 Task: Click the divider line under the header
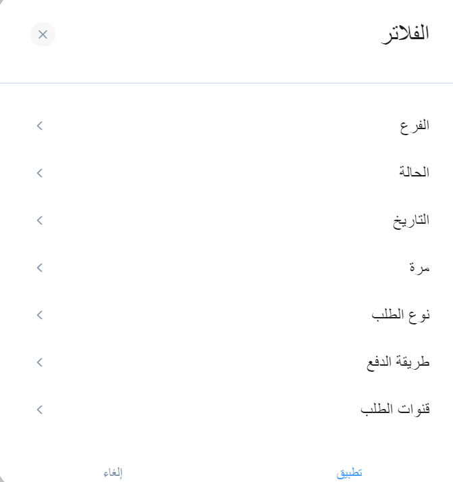226,83
